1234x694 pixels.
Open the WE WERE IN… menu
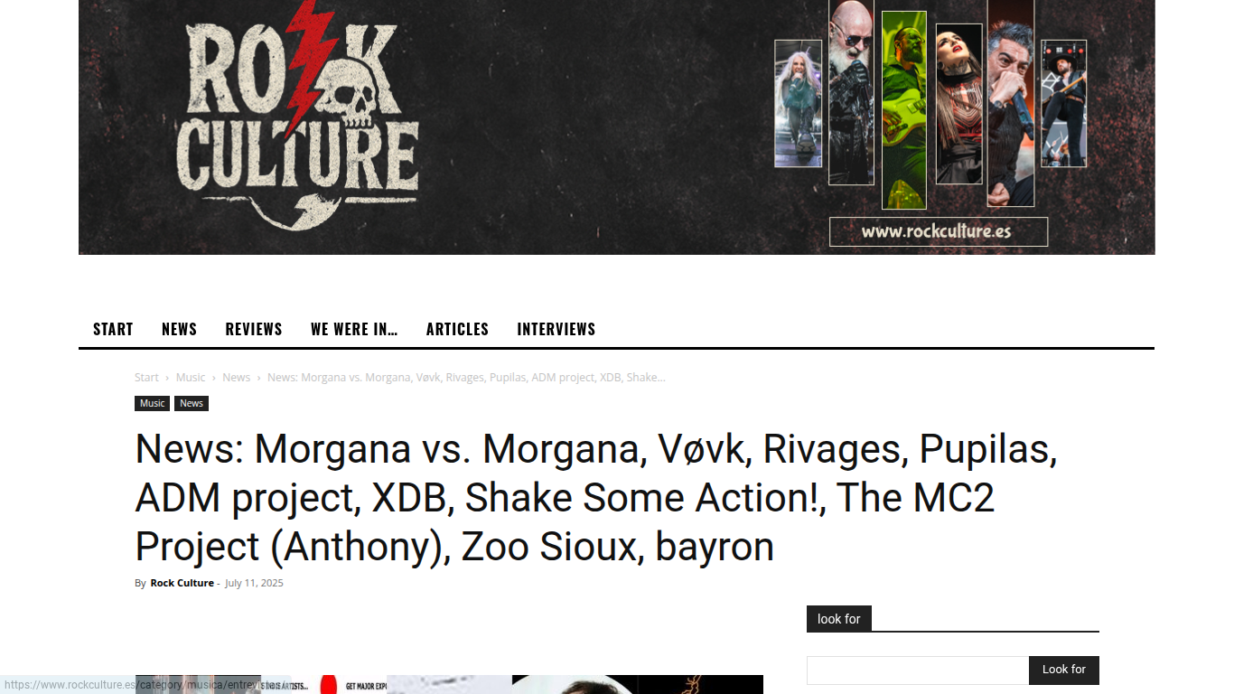pos(354,329)
